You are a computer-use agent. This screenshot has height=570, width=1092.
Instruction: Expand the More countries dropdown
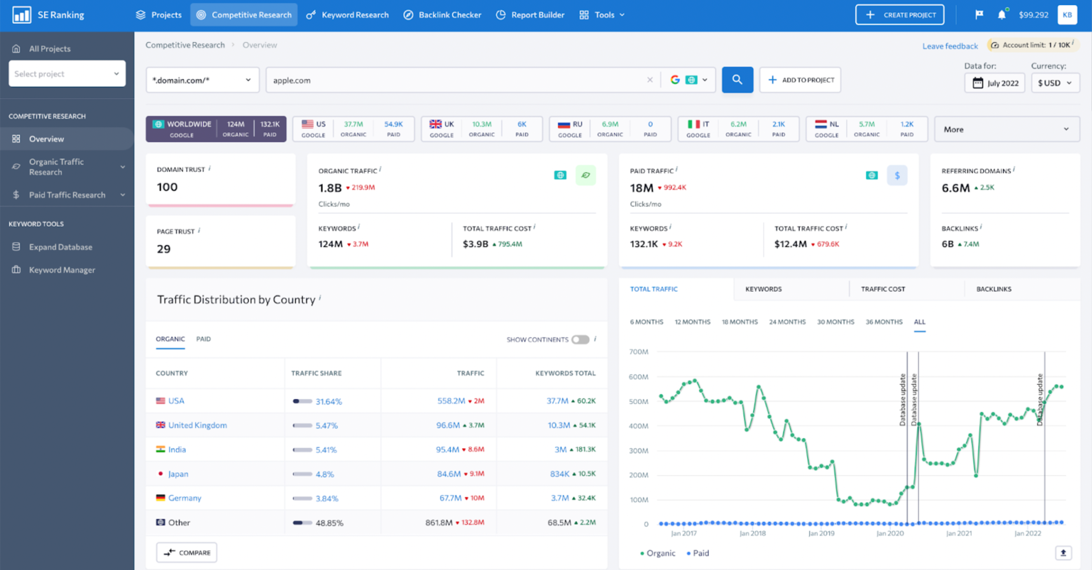click(x=1006, y=129)
